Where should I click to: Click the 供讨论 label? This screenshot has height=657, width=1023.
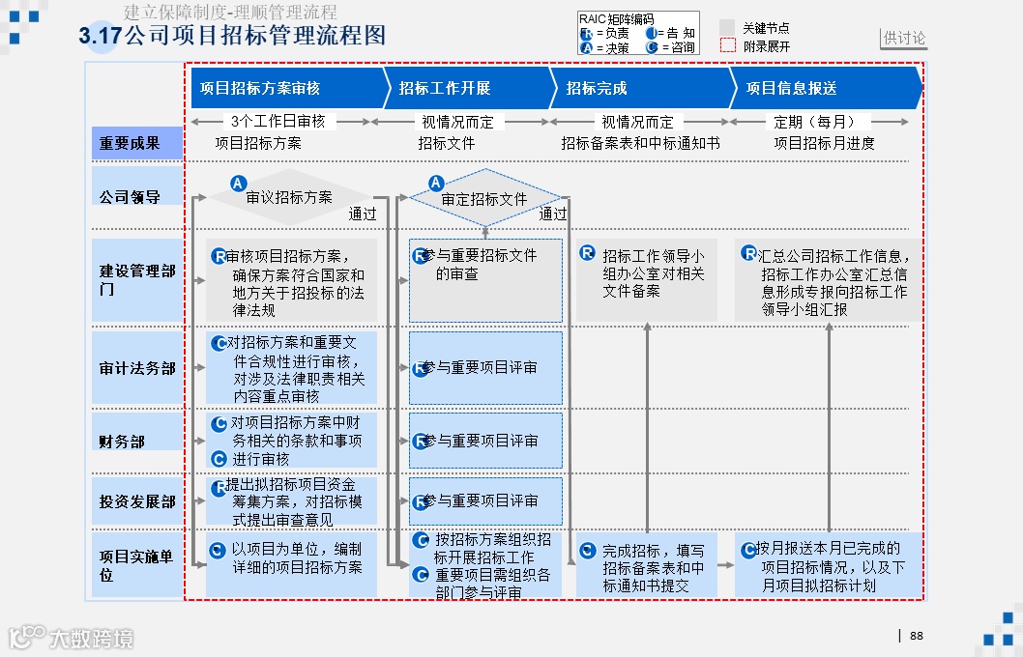(x=904, y=38)
